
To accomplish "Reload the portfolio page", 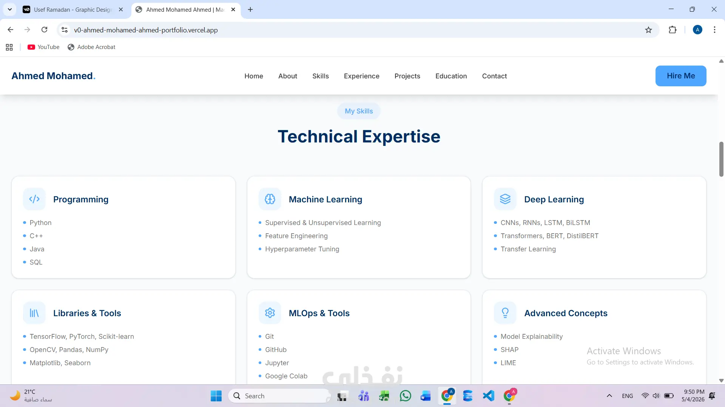I will coord(45,30).
